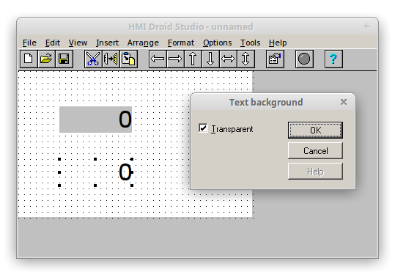Click the gray circle toolbar icon
Screen dimensions: 395x275
[304, 59]
